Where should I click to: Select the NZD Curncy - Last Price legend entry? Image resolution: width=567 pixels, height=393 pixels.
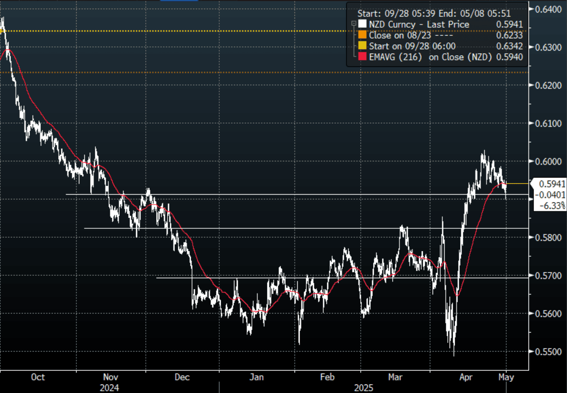click(x=419, y=24)
